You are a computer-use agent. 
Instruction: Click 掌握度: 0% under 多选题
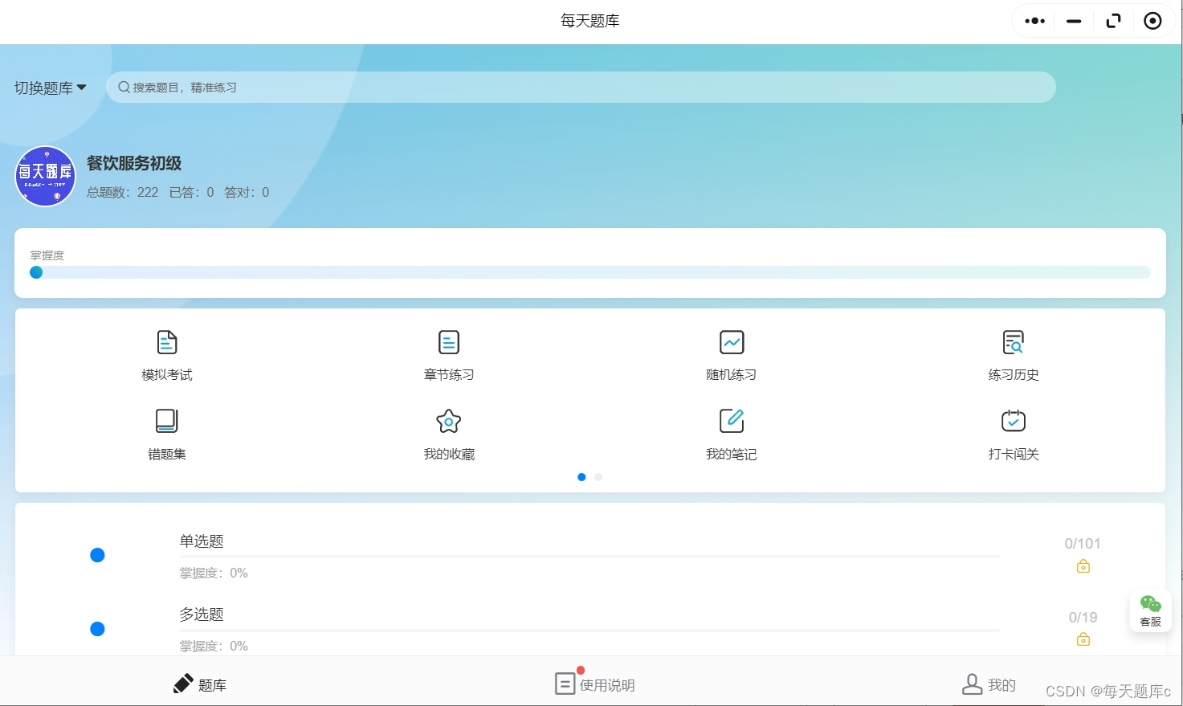click(214, 647)
